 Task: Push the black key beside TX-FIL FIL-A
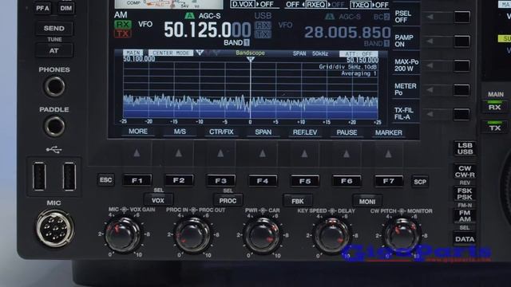461,115
